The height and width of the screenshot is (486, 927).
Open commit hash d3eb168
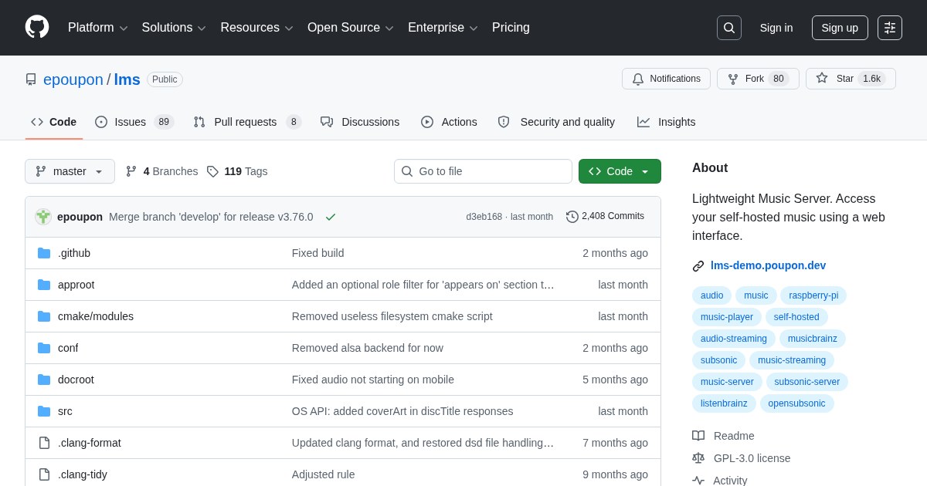tap(484, 217)
